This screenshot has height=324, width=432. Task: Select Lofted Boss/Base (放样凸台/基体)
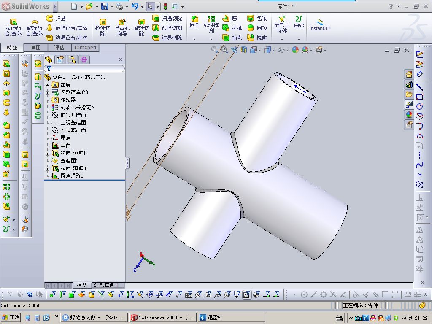(x=67, y=28)
